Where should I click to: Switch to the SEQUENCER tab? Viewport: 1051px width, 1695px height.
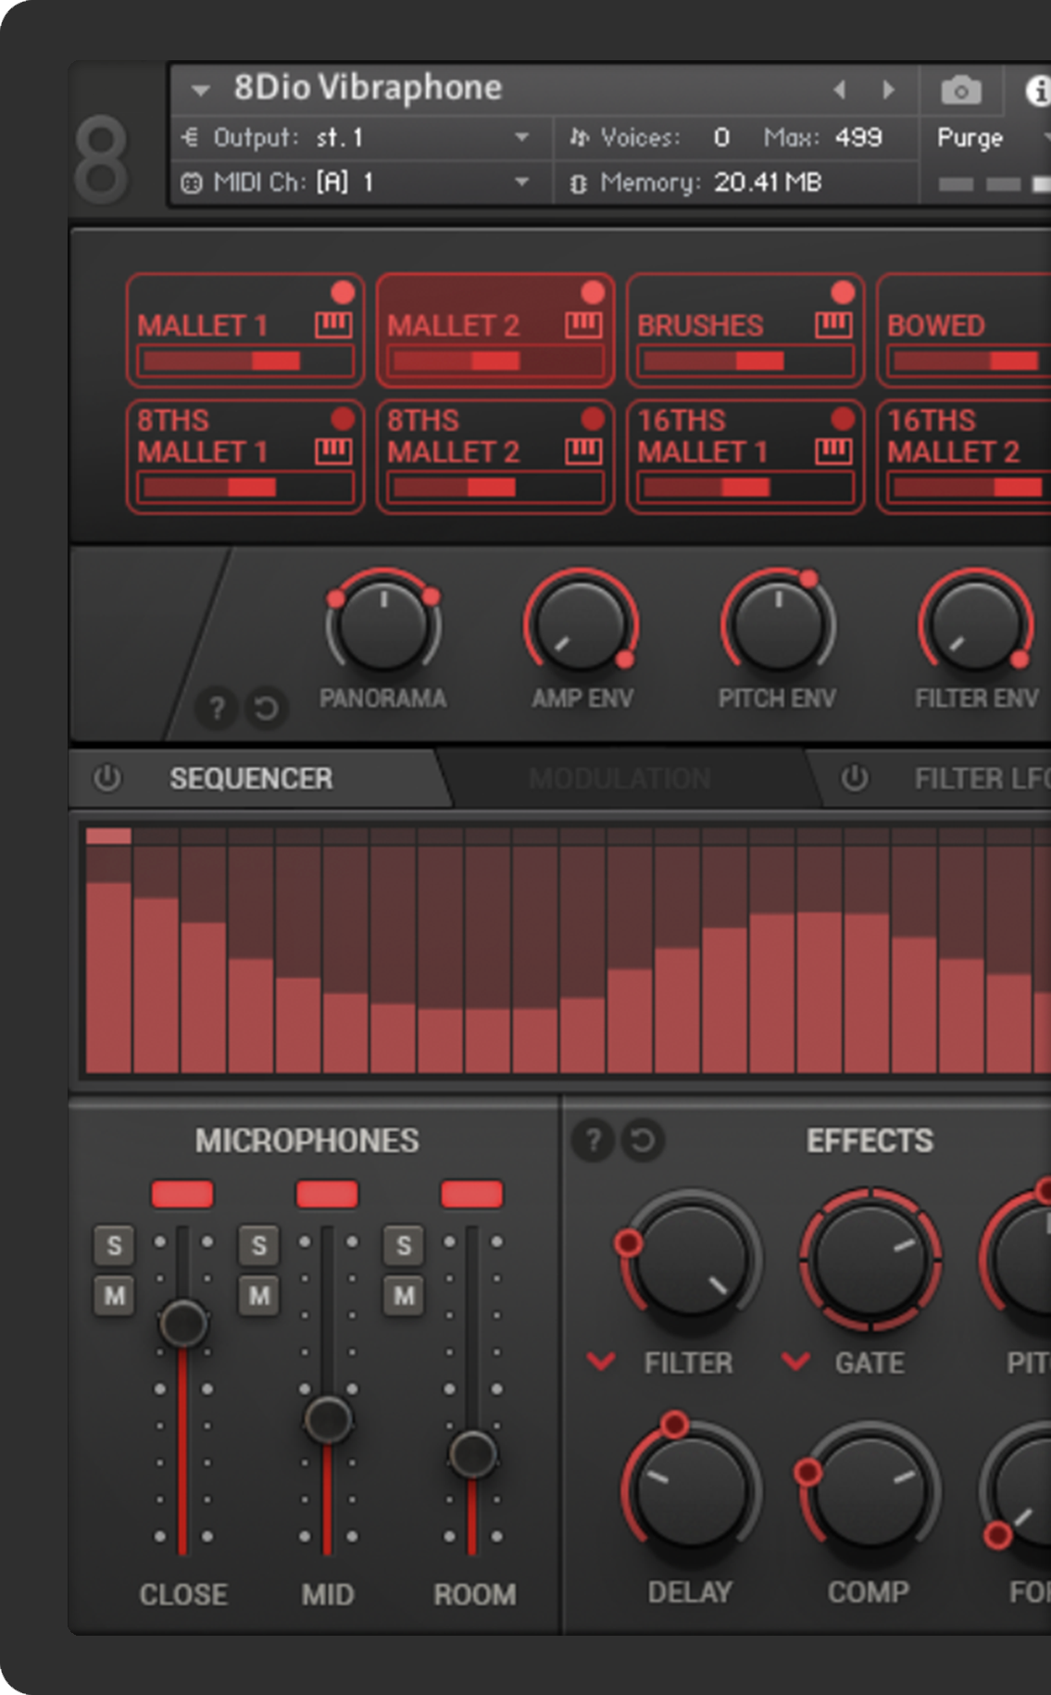pyautogui.click(x=251, y=778)
